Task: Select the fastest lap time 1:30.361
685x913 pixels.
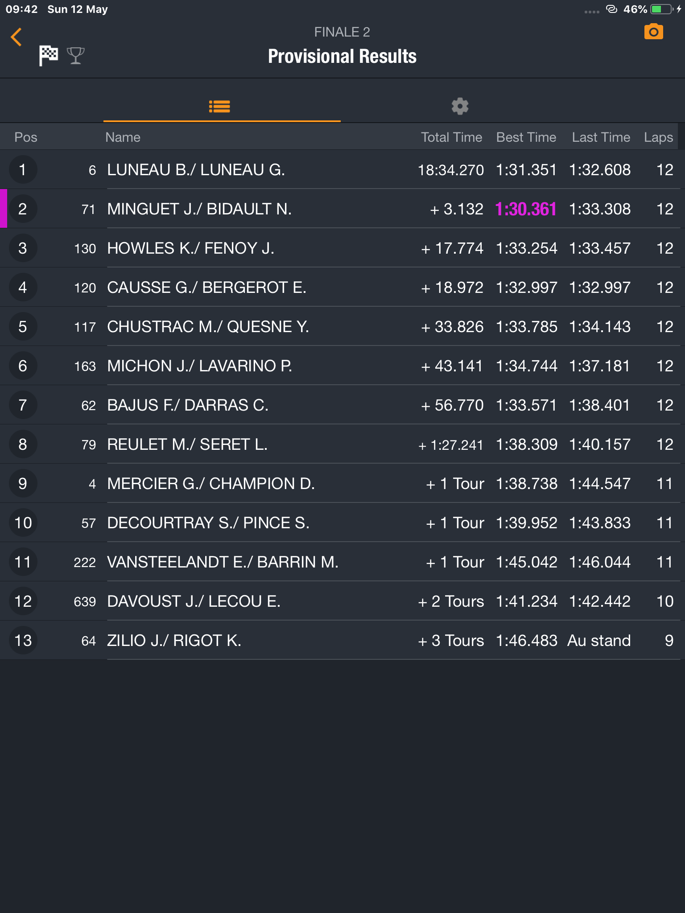Action: [526, 209]
